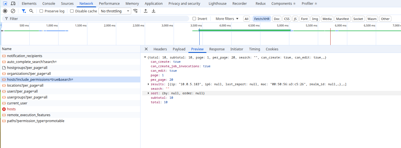Toggle the device toolbar icon
This screenshot has height=148, width=401.
[13, 4]
